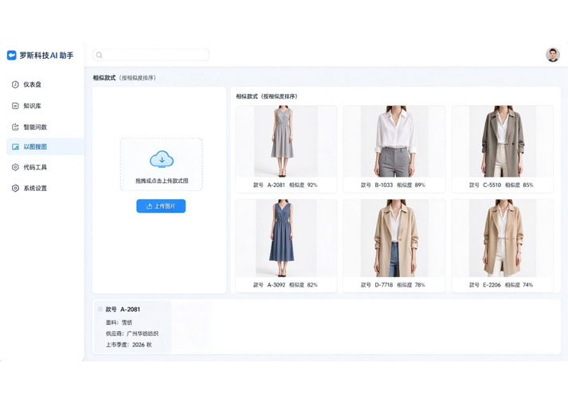Viewport: 568px width, 402px height.
Task: Click the 款号 A-2081 detail heading
Action: coord(123,310)
